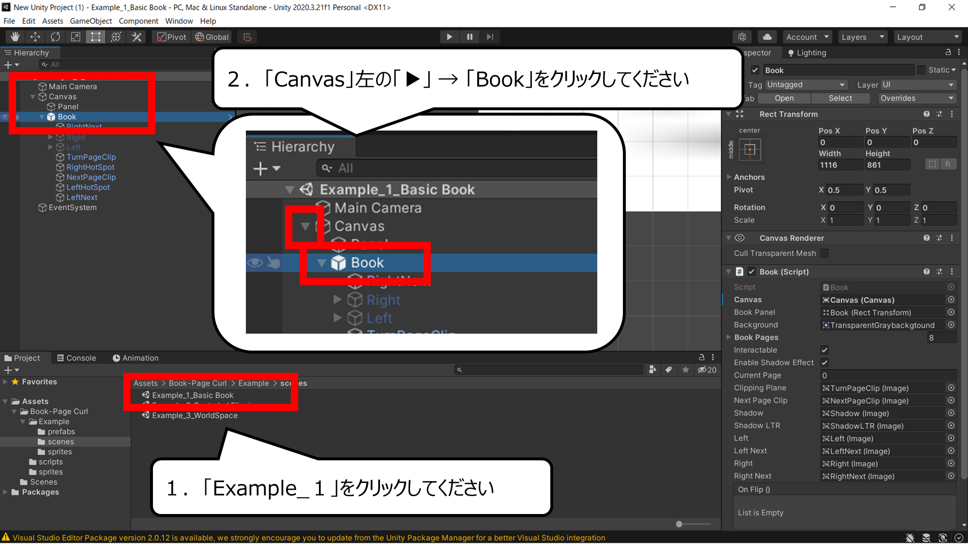Open custom editor tools icon
Viewport: 968px width, 544px height.
pyautogui.click(x=137, y=37)
